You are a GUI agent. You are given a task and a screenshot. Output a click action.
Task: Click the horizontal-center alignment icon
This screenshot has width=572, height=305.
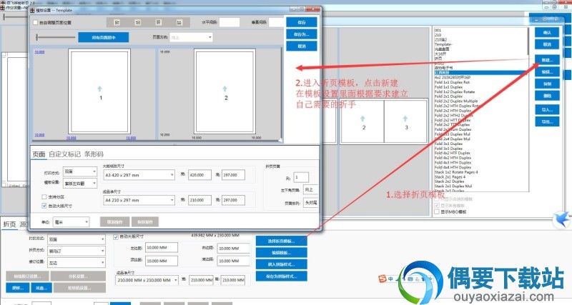pos(138,22)
